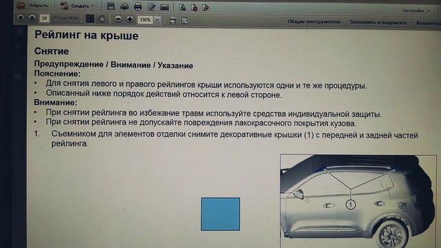Click the 150% zoom value field
Screen dimensions: 441x248
click(x=145, y=20)
